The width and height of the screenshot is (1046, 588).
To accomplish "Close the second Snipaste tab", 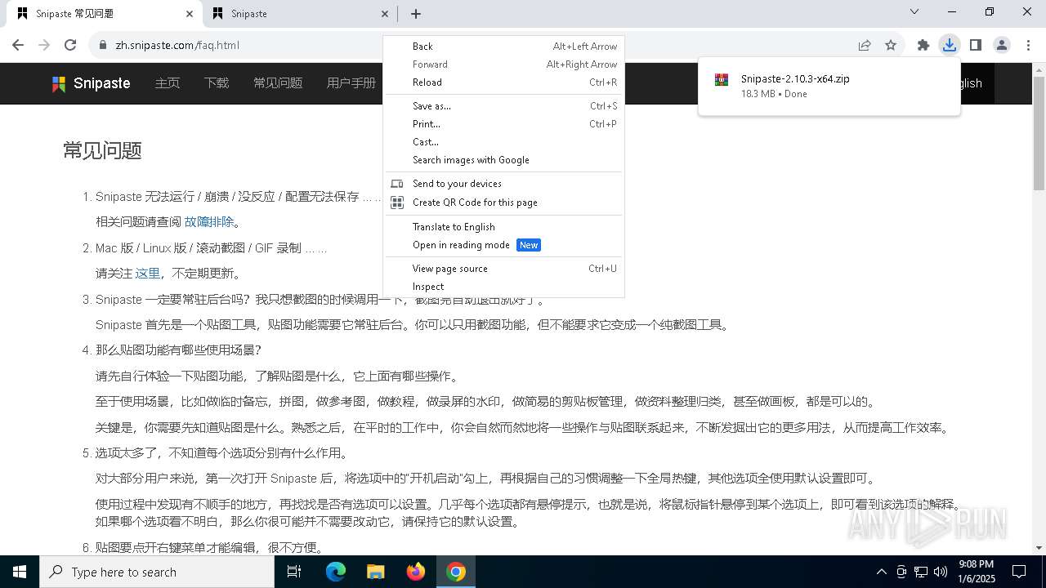I will (x=385, y=14).
